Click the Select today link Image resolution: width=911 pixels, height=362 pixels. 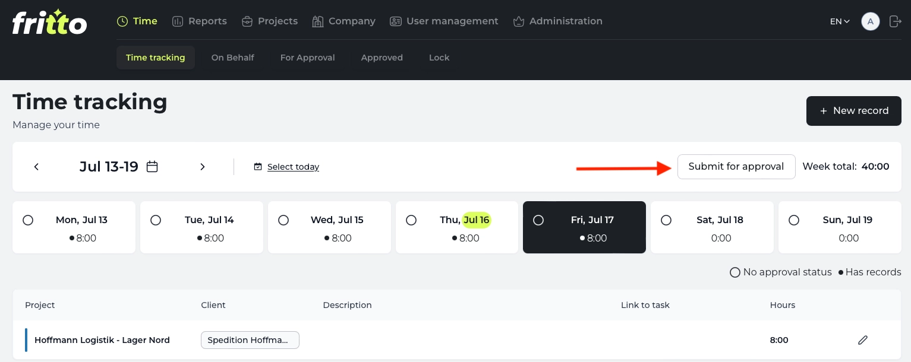(293, 167)
